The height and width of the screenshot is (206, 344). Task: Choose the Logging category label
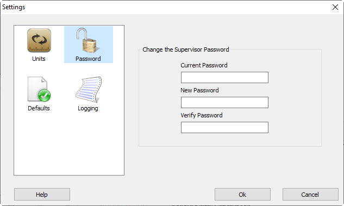tap(88, 108)
